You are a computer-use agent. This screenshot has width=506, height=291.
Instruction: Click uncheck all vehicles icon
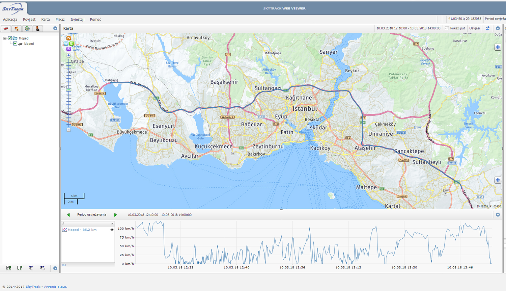(x=20, y=268)
